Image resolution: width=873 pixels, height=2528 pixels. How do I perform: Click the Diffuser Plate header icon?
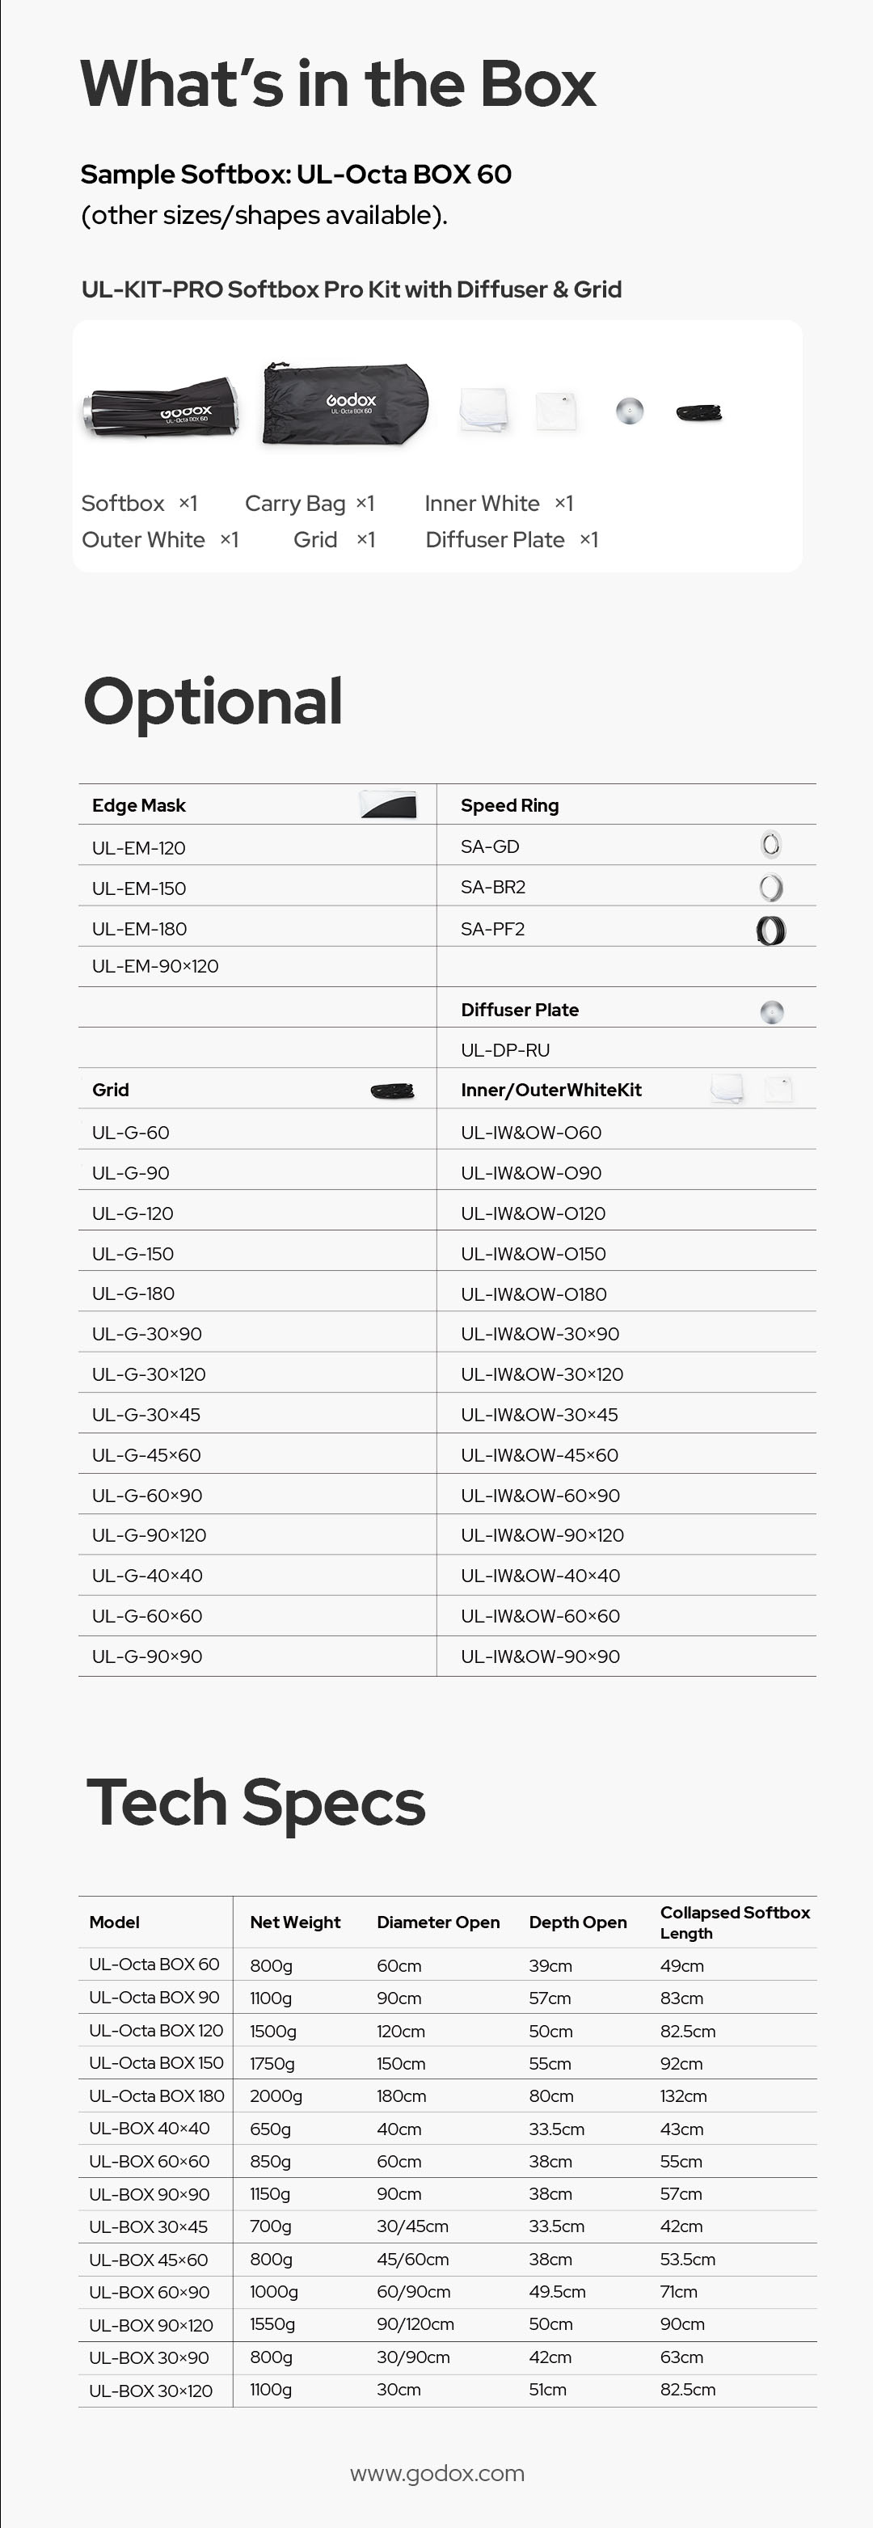tap(772, 1011)
